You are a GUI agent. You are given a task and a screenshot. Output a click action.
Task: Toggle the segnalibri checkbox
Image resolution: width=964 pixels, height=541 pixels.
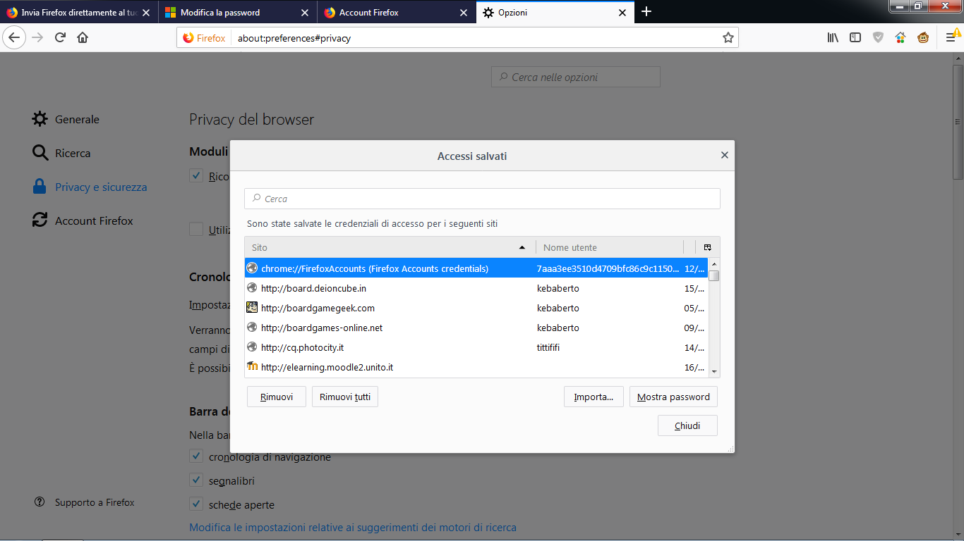coord(196,480)
